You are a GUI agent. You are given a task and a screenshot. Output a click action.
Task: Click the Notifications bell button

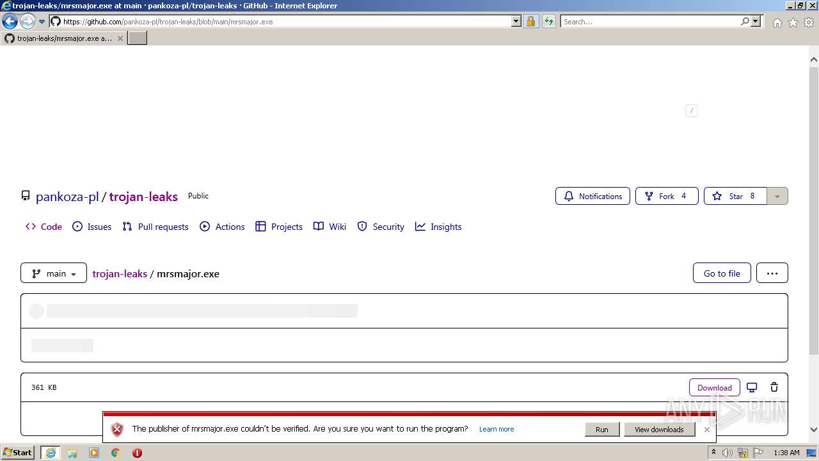tap(592, 196)
